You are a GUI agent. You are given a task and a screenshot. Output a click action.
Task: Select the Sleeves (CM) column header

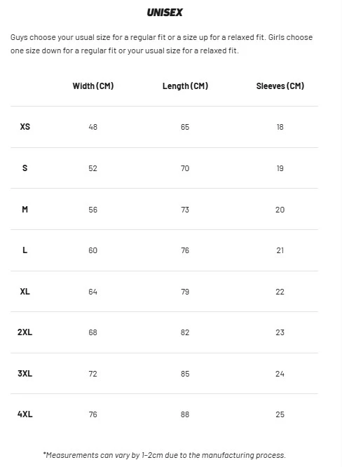(280, 86)
